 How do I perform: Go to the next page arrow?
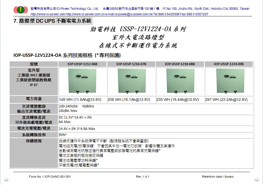pyautogui.click(x=257, y=180)
